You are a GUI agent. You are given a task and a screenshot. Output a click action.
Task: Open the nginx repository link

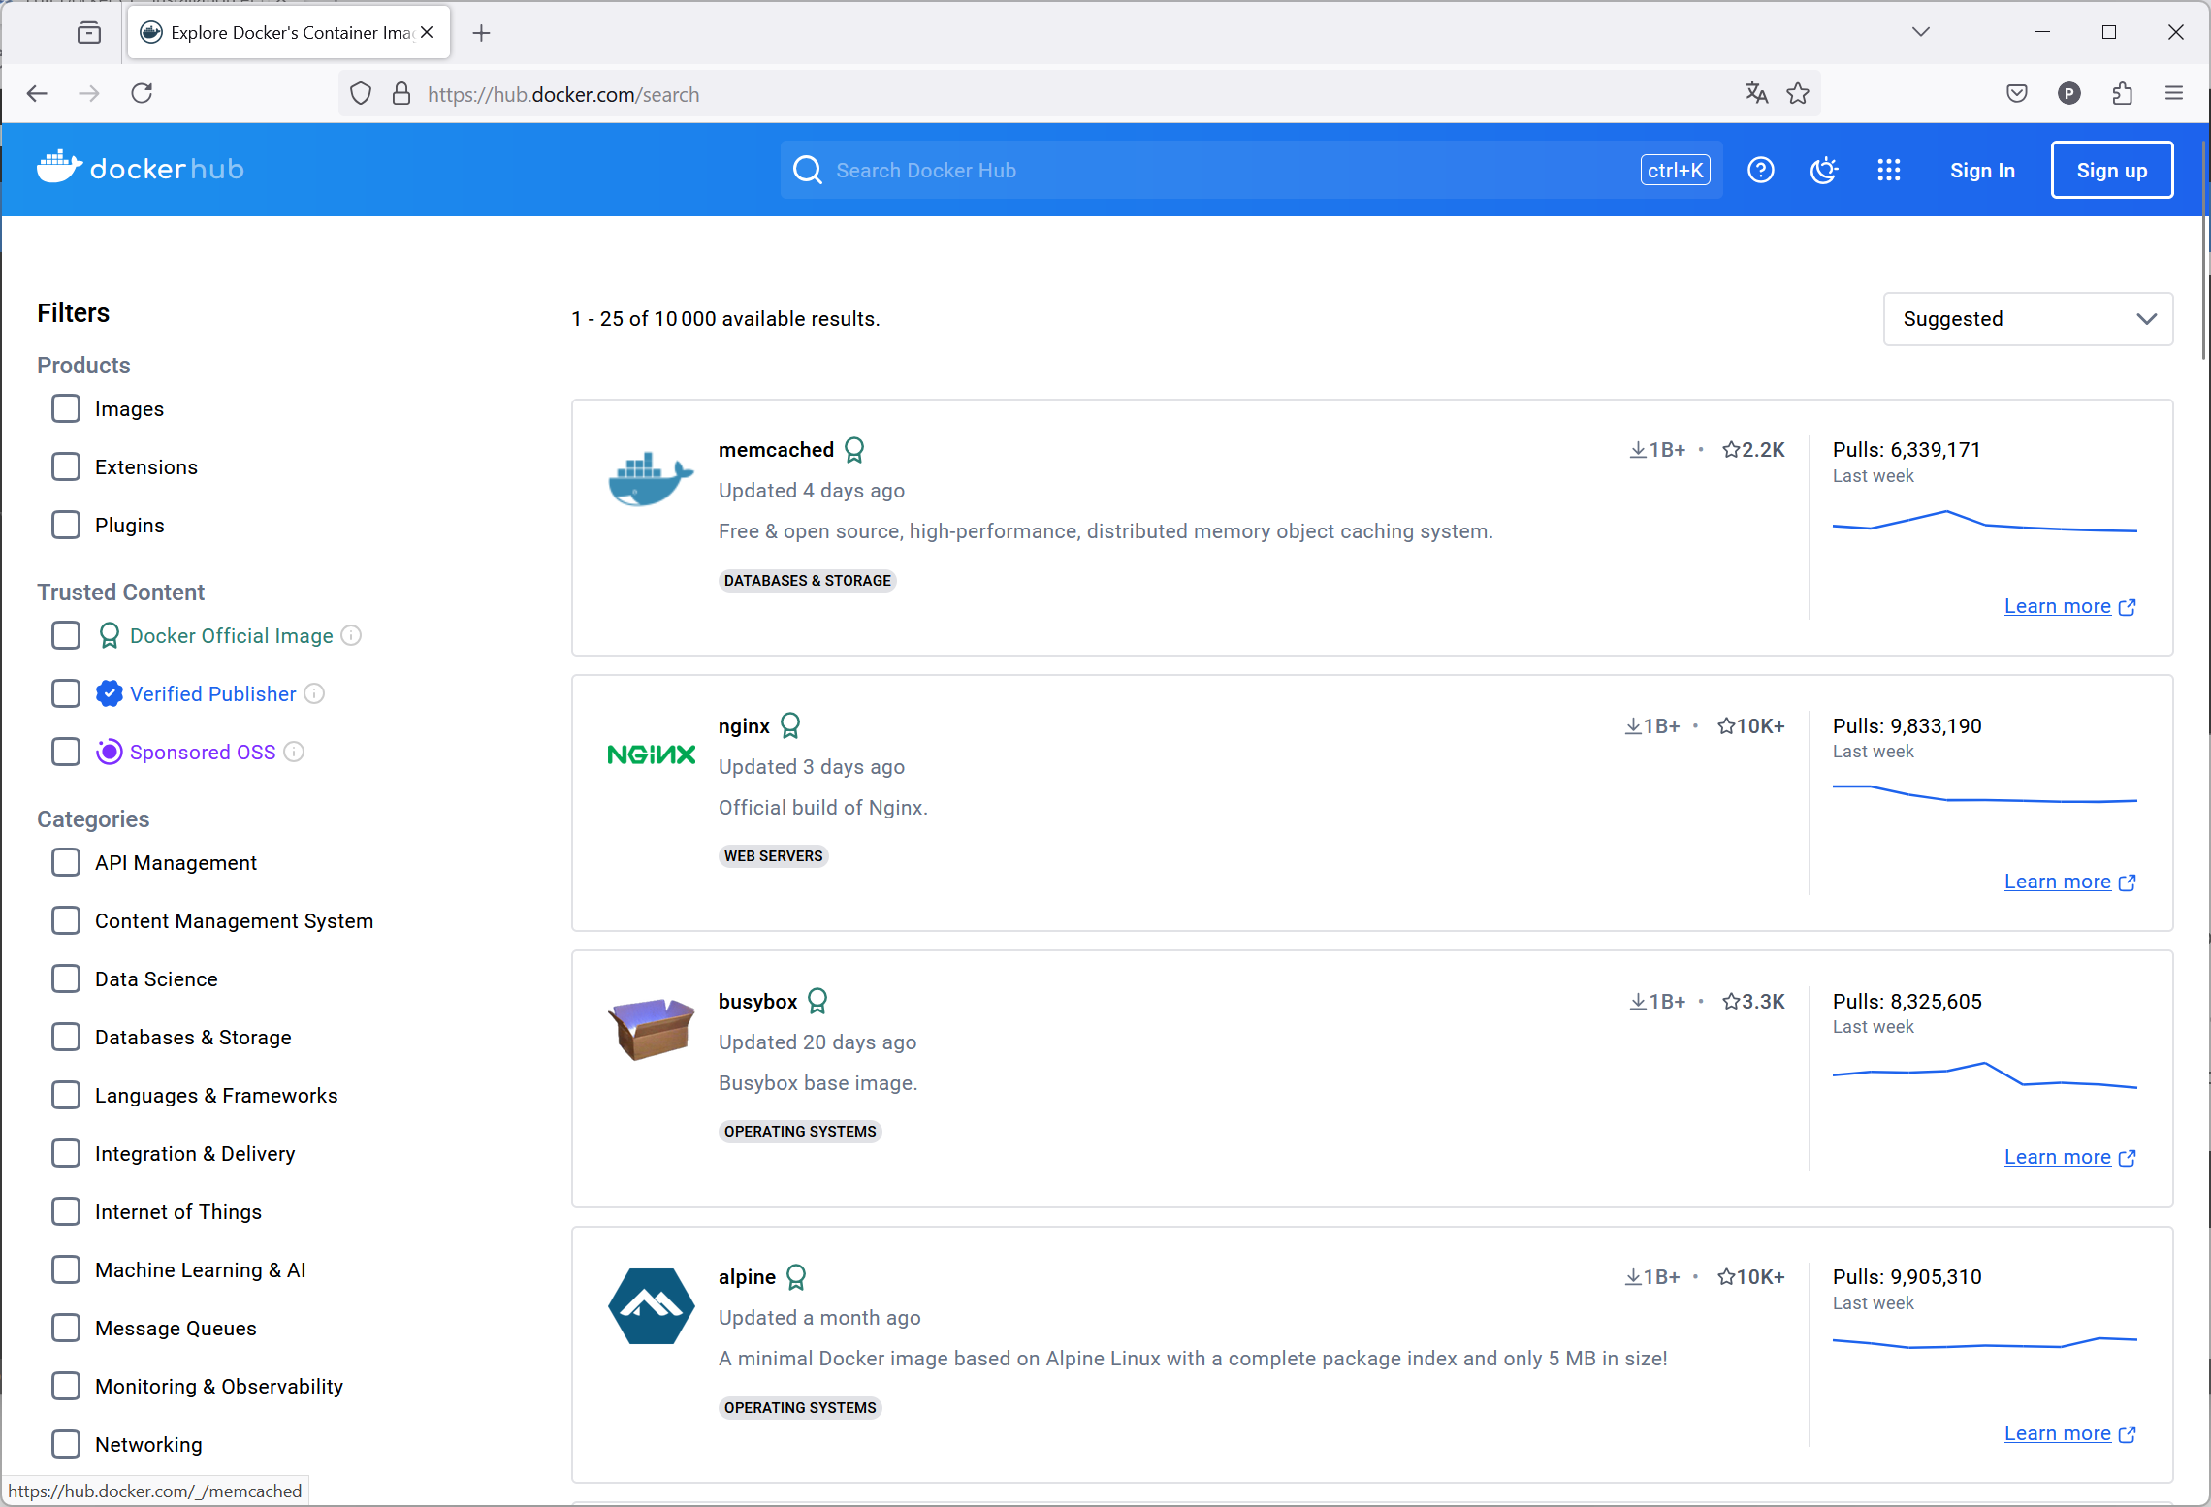click(x=744, y=726)
